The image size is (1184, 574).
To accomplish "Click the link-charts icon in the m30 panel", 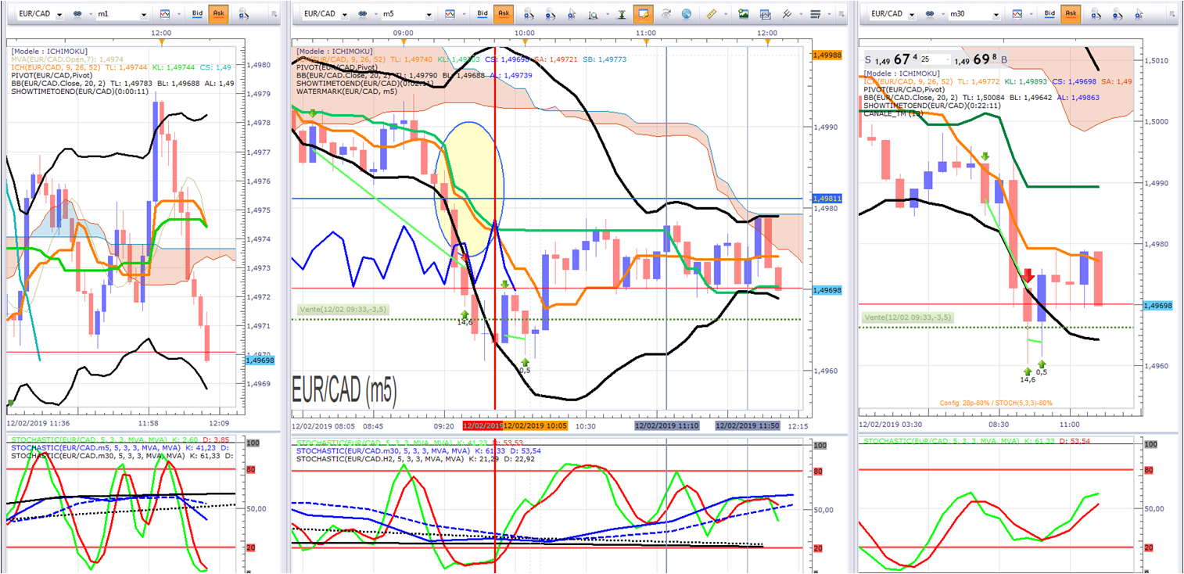I will tap(931, 14).
